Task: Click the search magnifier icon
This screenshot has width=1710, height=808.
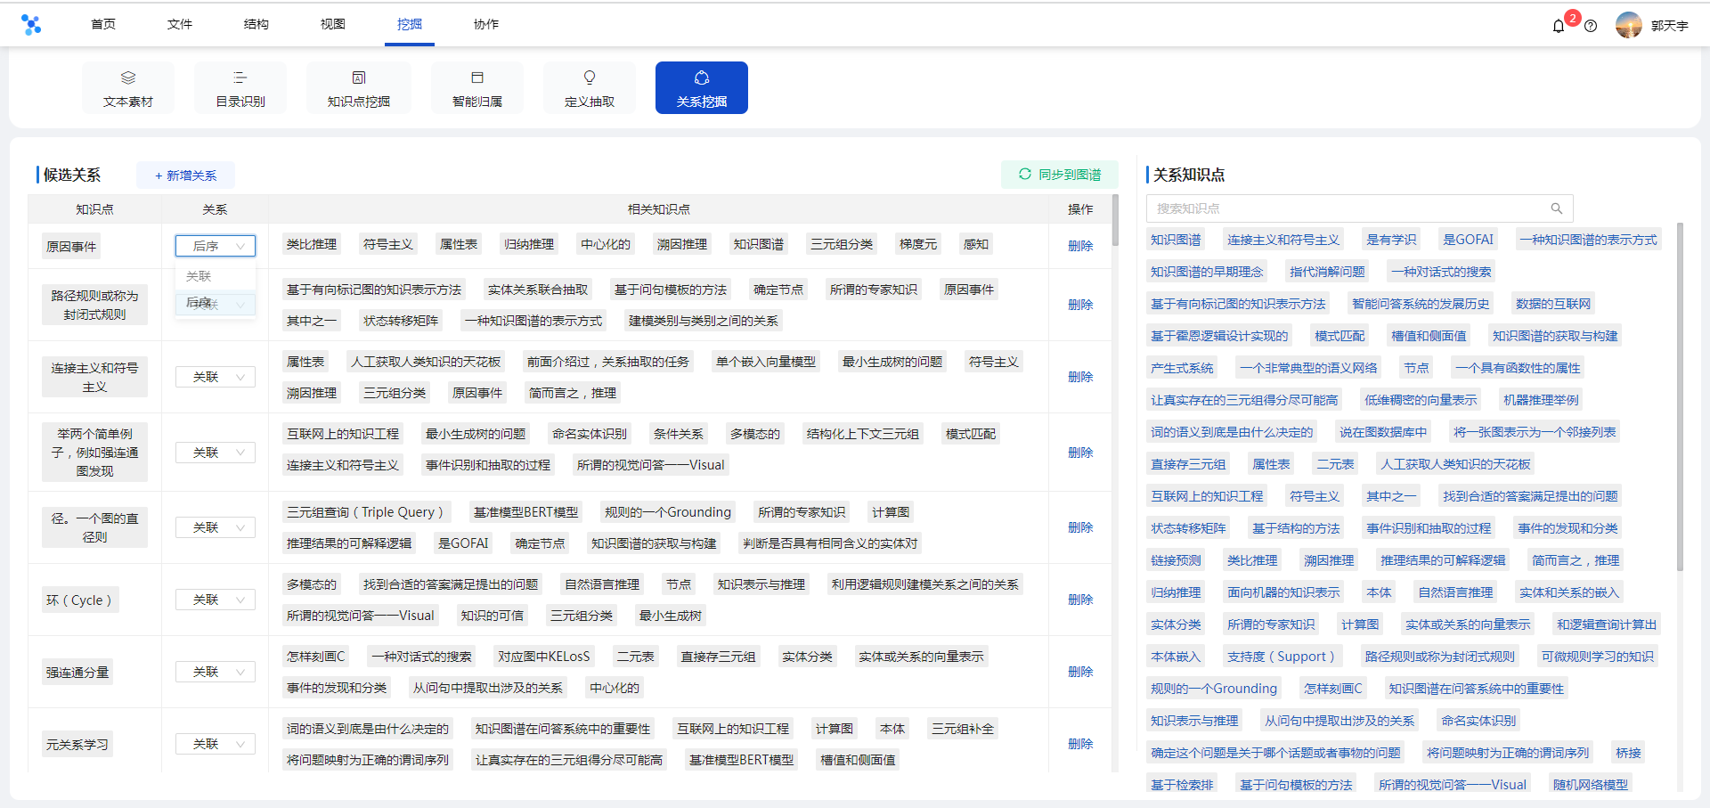Action: coord(1557,208)
